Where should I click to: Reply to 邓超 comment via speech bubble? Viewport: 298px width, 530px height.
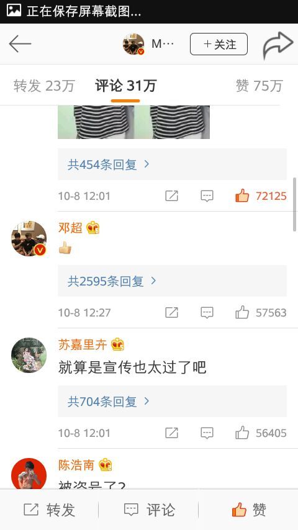[207, 313]
